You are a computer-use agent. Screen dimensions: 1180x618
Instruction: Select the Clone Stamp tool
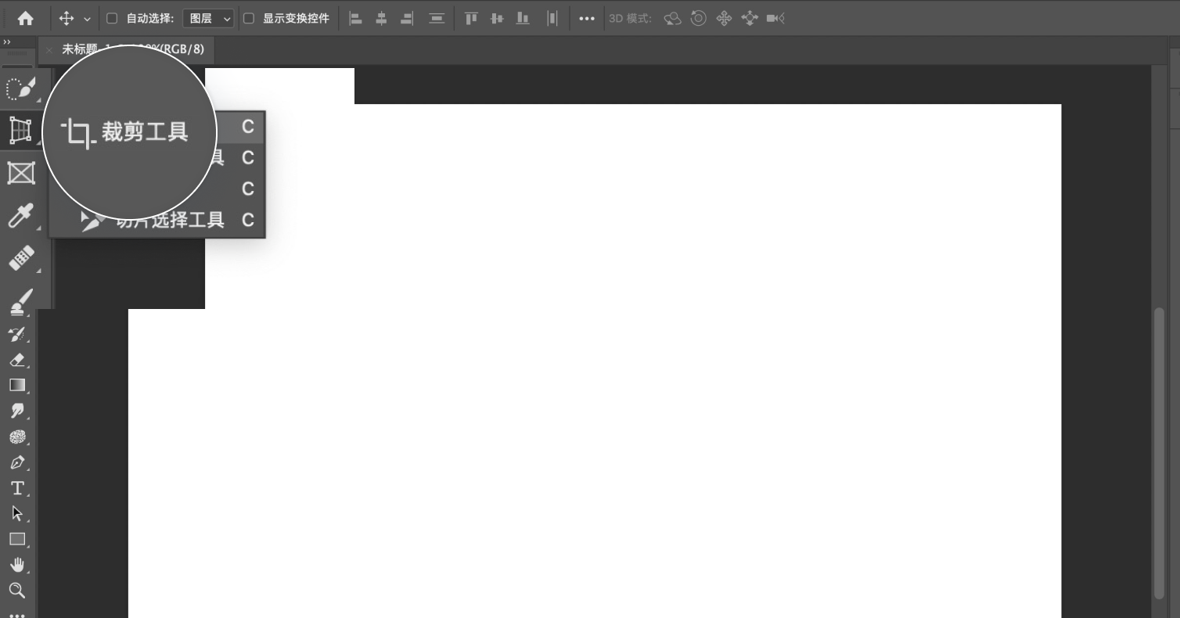tap(20, 301)
